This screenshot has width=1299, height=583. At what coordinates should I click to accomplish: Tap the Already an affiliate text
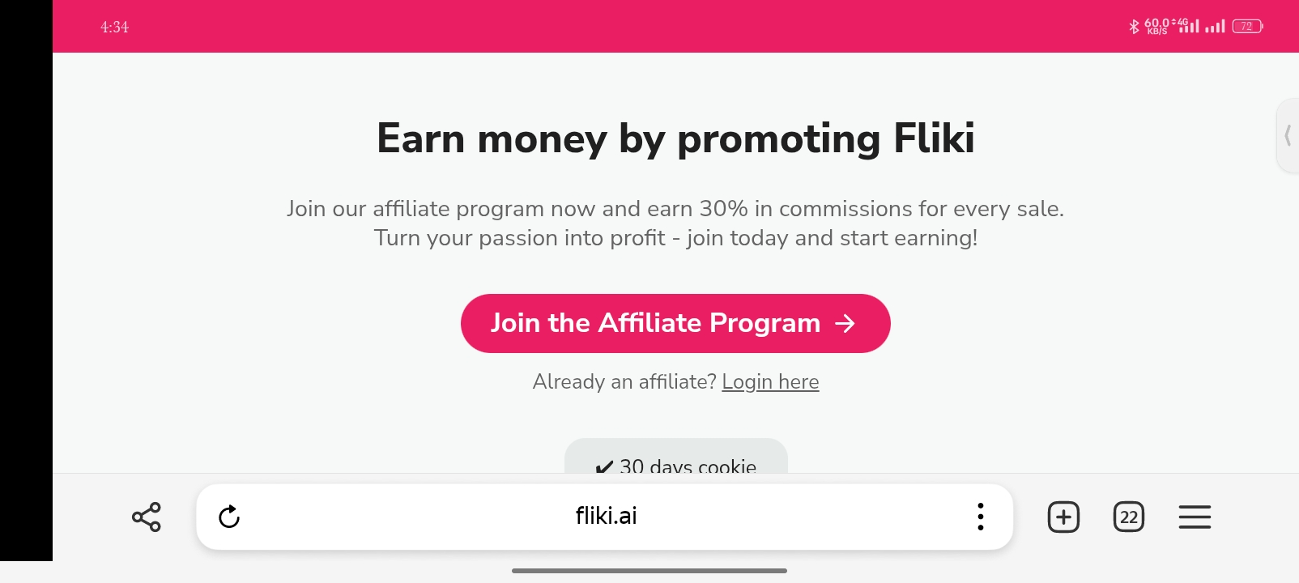(624, 381)
